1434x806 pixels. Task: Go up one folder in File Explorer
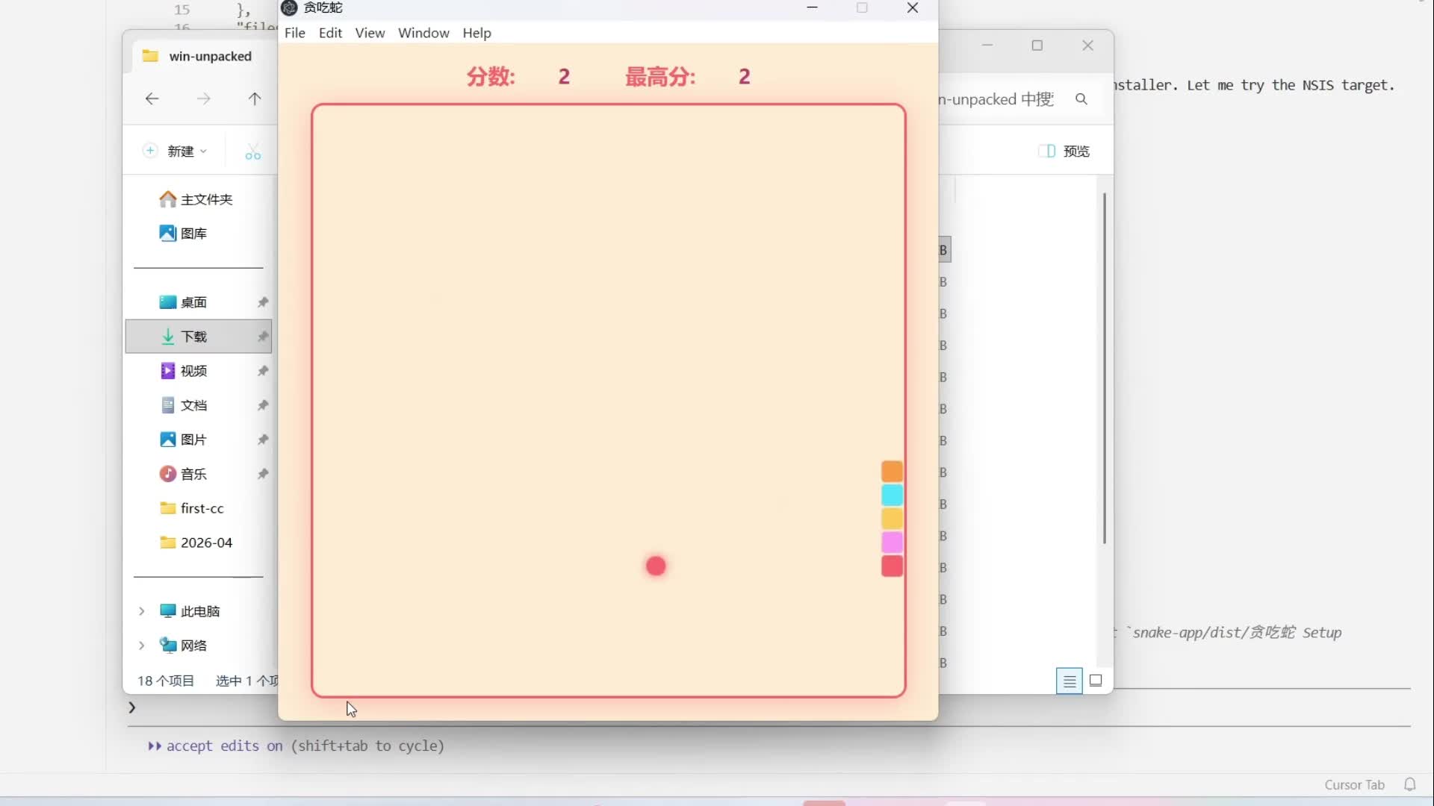[x=255, y=99]
